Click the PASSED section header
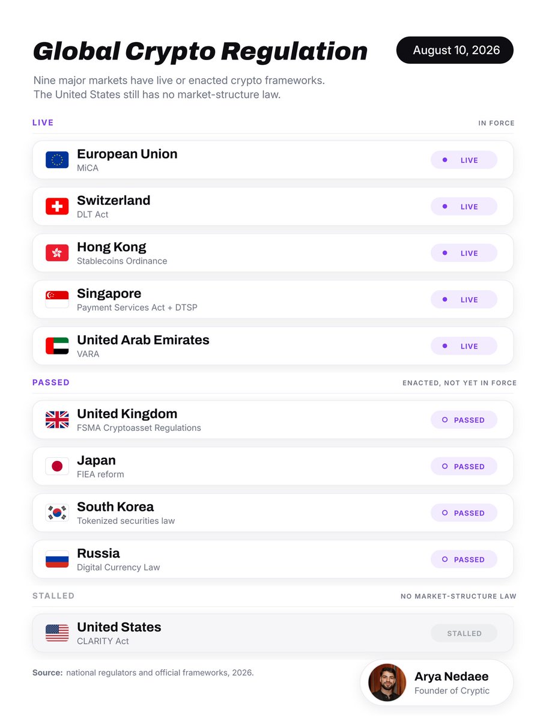The height and width of the screenshot is (721, 546). pyautogui.click(x=51, y=383)
